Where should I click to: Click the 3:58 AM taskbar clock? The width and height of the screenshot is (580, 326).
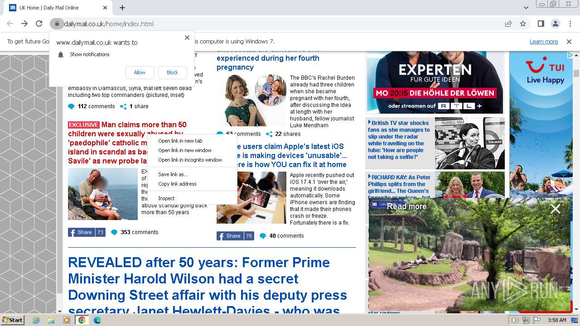pos(557,320)
